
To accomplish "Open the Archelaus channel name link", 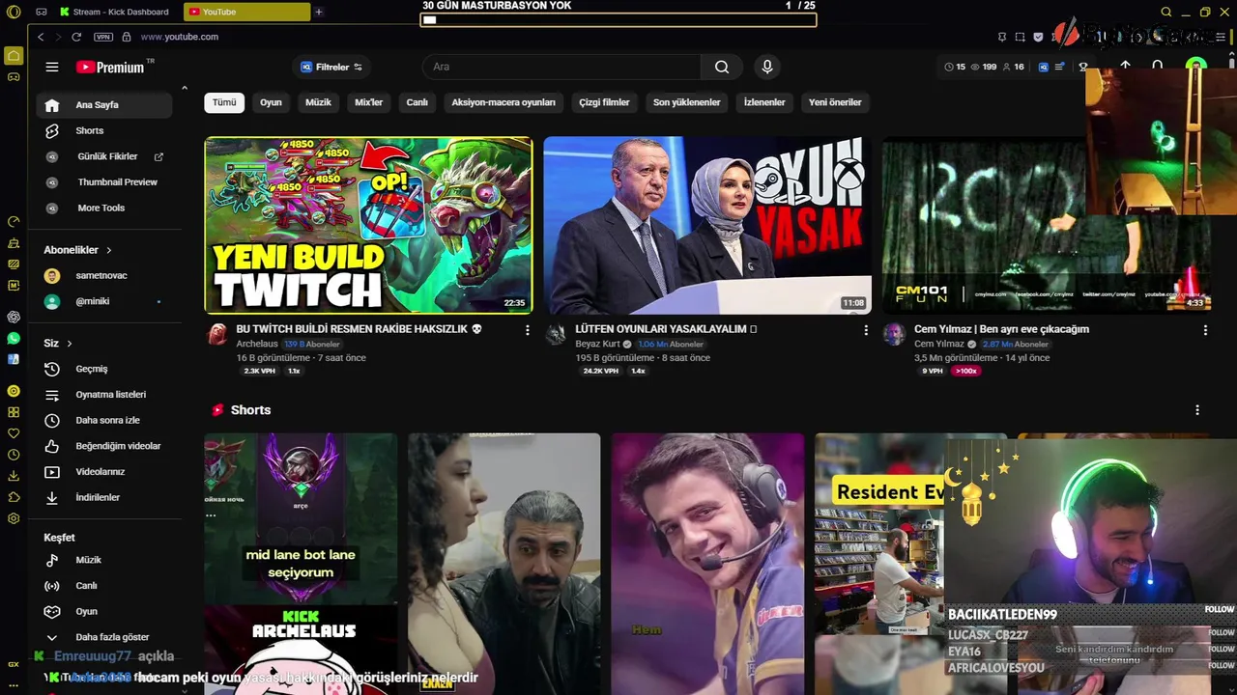I will (x=257, y=344).
